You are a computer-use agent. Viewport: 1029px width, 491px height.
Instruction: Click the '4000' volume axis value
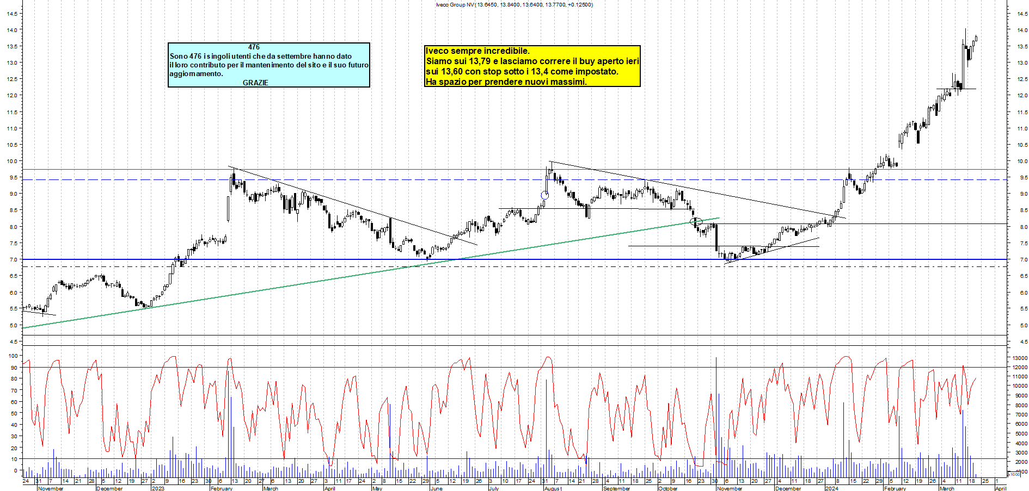click(1021, 444)
